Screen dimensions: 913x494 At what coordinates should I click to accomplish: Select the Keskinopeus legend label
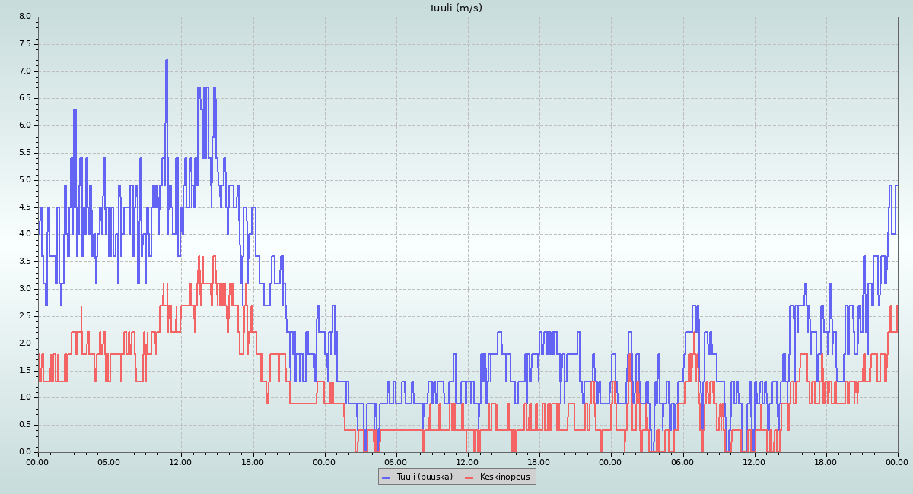pyautogui.click(x=504, y=477)
